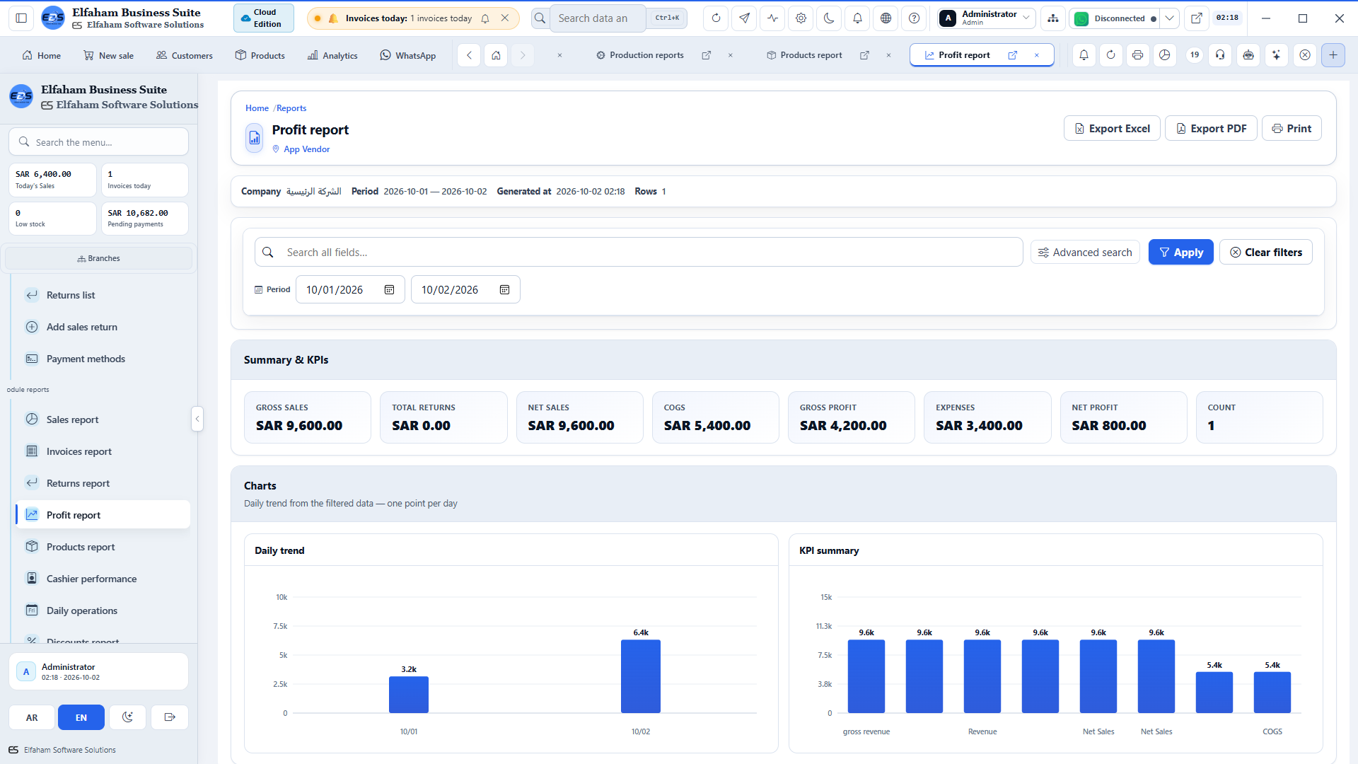Viewport: 1358px width, 764px height.
Task: Dismiss the Invoices today notification
Action: [504, 18]
